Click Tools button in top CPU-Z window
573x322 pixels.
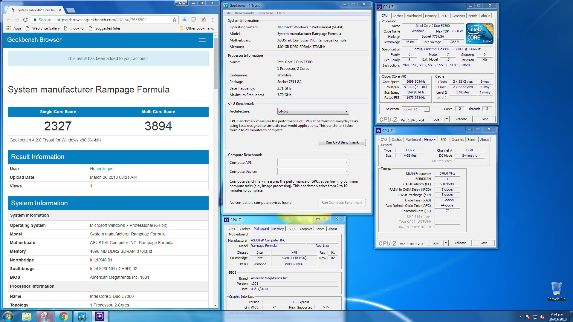click(436, 119)
